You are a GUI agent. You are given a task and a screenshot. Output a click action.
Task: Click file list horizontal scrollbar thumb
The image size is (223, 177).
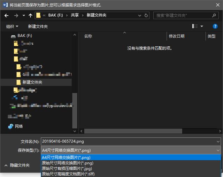[x=133, y=131]
